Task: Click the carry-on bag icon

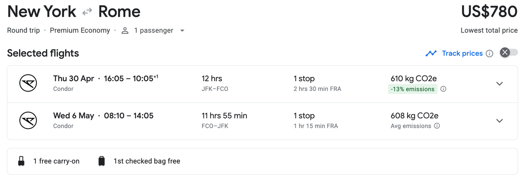Action: 21,161
